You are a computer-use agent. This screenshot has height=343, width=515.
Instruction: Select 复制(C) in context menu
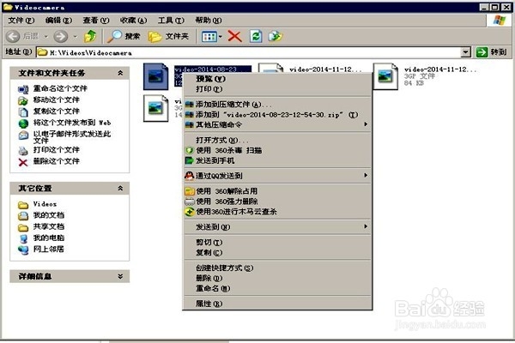tap(277, 252)
